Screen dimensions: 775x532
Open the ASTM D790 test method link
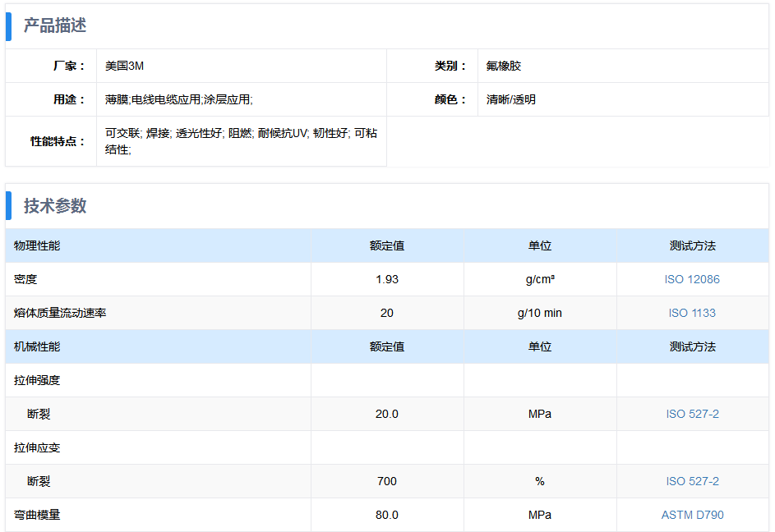pyautogui.click(x=692, y=515)
